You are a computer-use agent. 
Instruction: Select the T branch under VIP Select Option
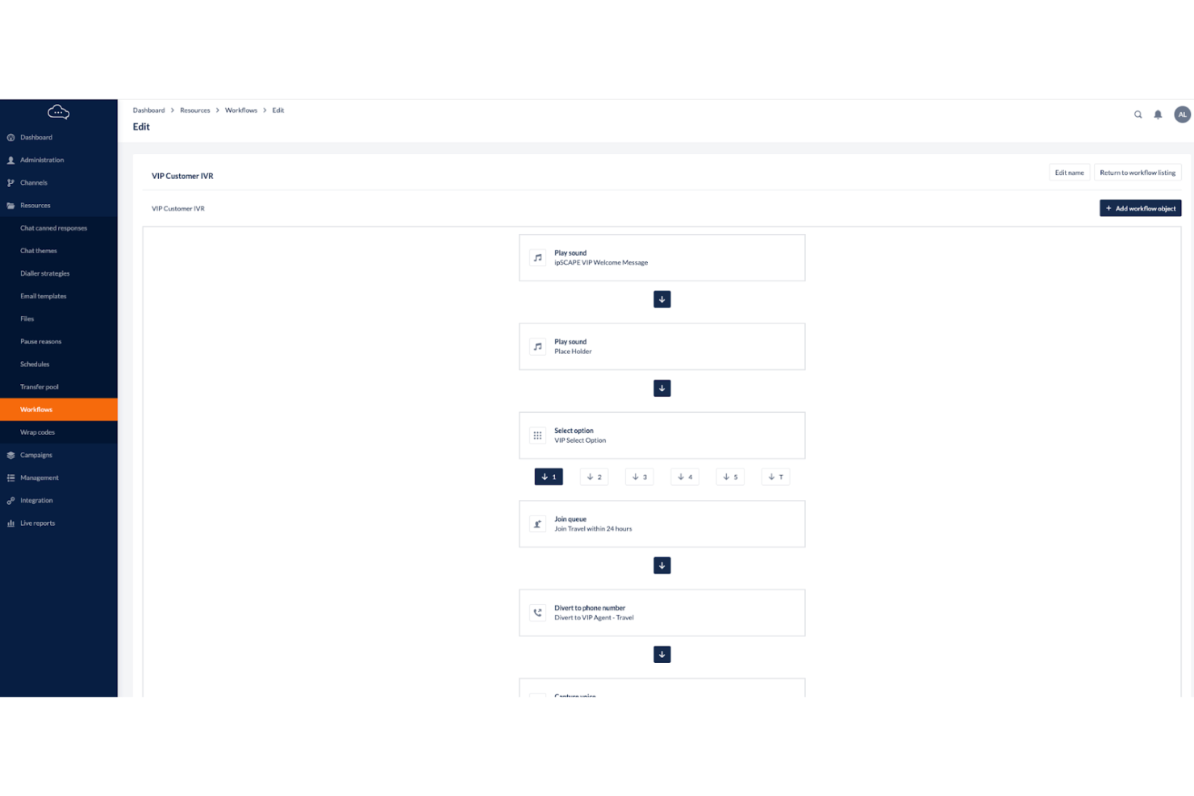click(774, 476)
